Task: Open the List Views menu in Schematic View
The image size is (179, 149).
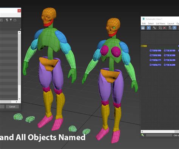Action: (160, 23)
